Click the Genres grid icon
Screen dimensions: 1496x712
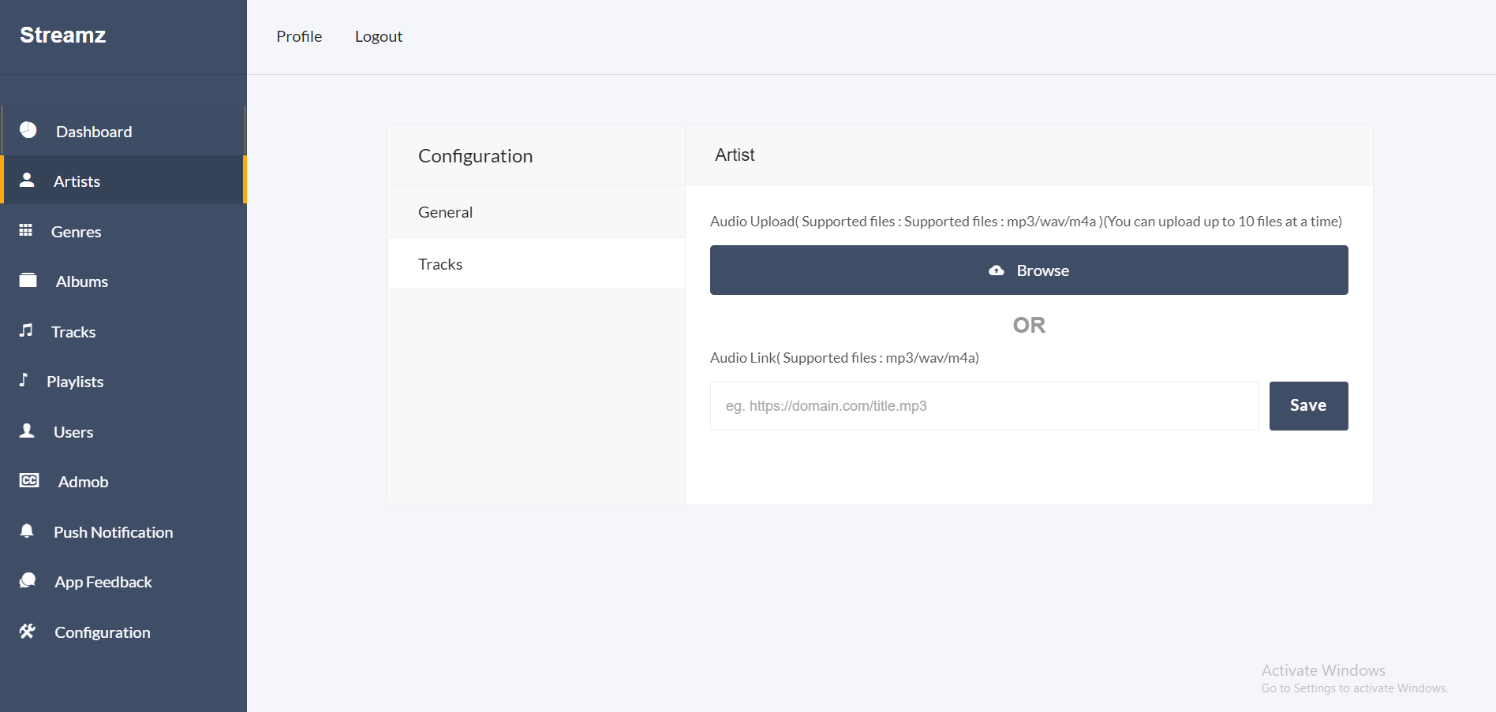click(26, 230)
